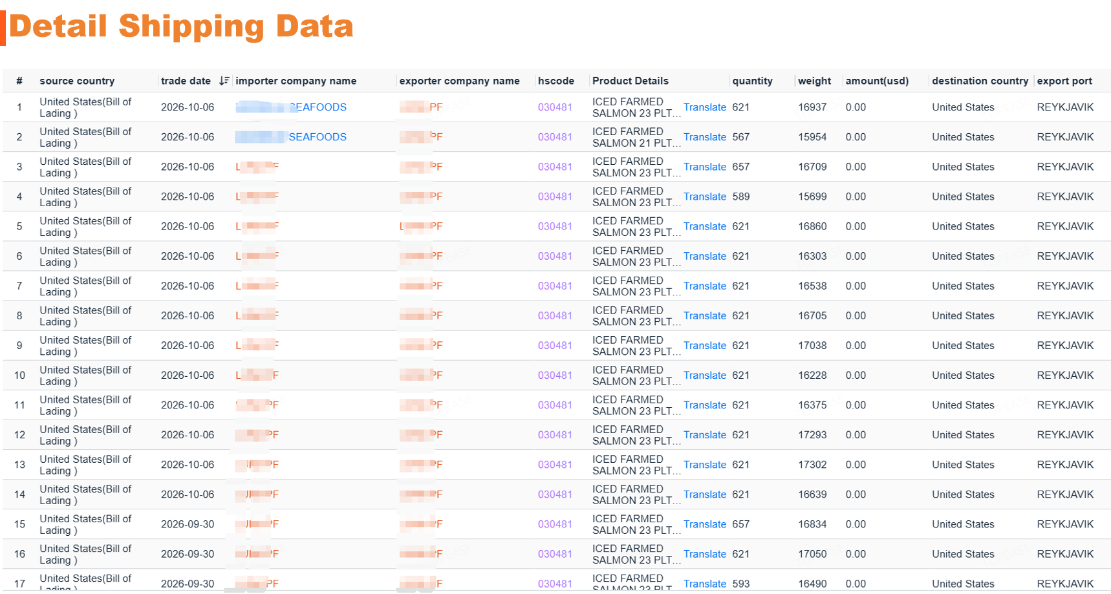Click the weight column header
The width and height of the screenshot is (1111, 594).
[814, 81]
